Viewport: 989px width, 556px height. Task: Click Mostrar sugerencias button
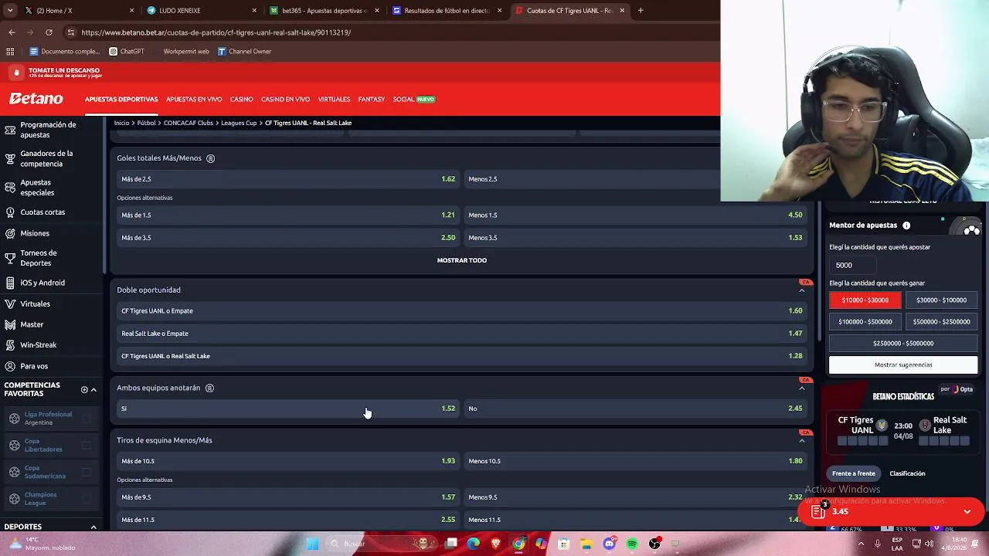click(x=903, y=364)
